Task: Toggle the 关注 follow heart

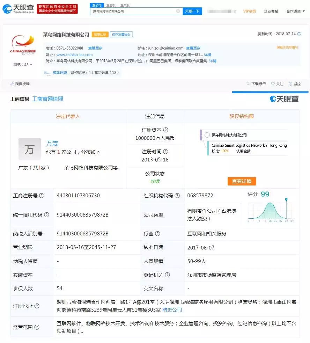Action: tap(273, 83)
